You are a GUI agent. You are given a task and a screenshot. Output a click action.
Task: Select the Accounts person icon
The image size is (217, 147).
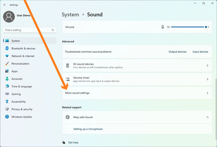[7, 79]
